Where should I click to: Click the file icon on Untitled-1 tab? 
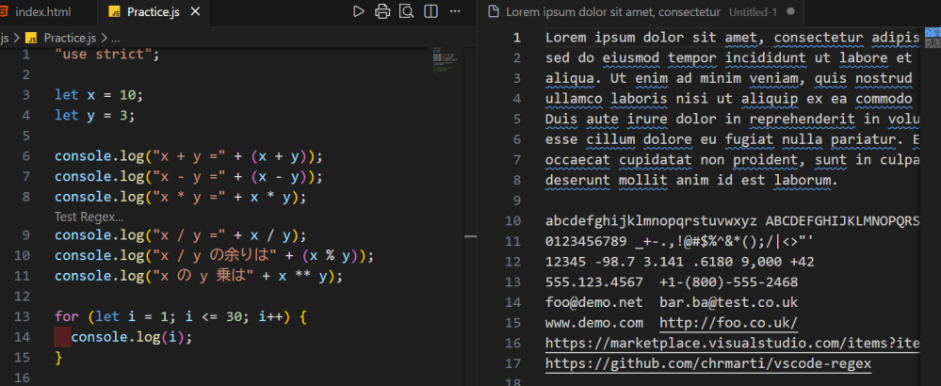click(x=494, y=11)
